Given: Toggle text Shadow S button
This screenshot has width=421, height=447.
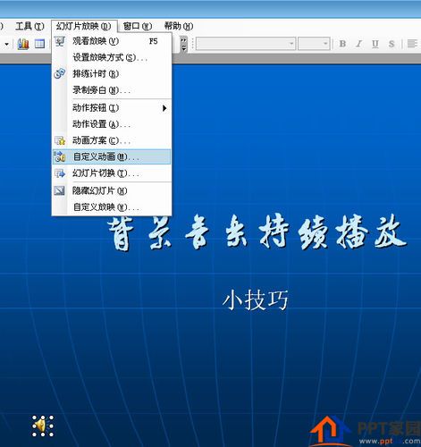Looking at the screenshot, I should click(392, 44).
